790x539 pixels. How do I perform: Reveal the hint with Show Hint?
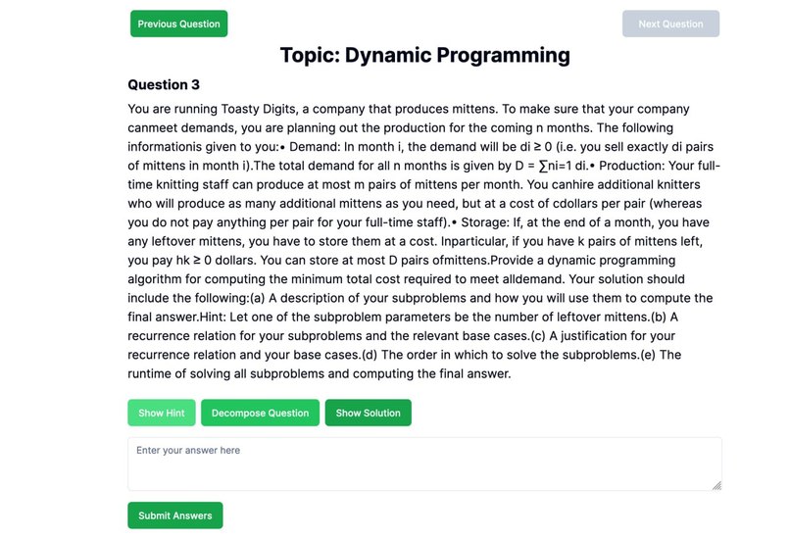[x=161, y=413]
